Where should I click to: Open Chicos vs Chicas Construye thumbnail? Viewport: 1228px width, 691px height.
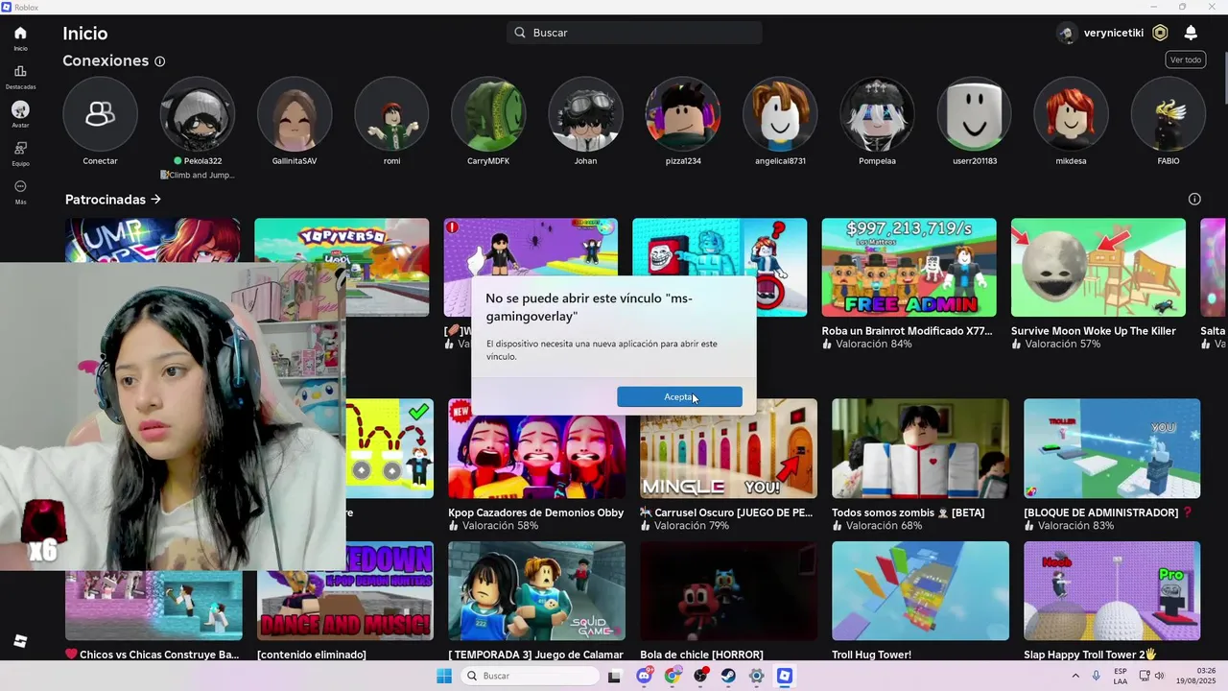click(153, 606)
